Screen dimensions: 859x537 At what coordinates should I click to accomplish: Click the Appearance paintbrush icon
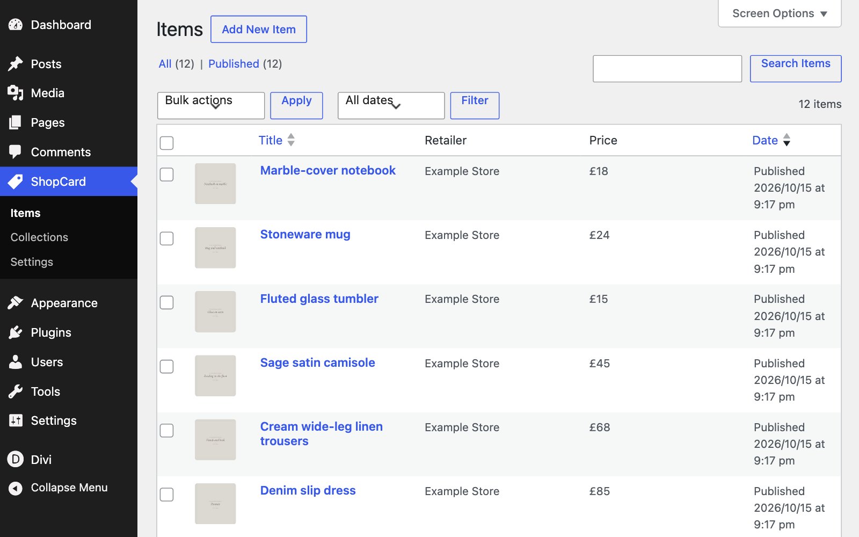pyautogui.click(x=16, y=303)
